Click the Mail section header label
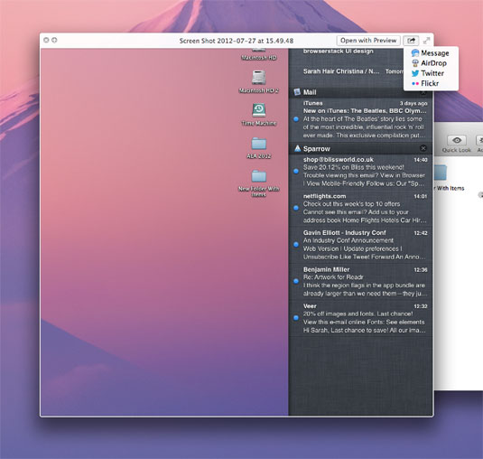 (x=310, y=92)
